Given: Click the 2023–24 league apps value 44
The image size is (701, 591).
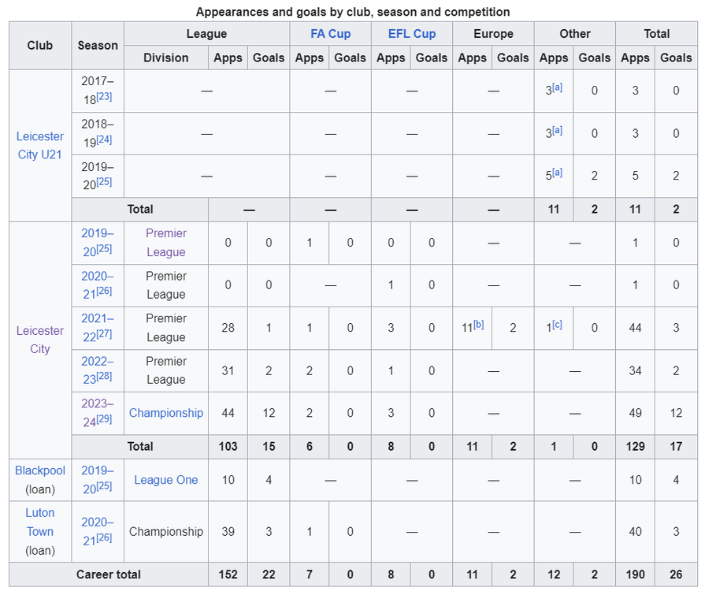Looking at the screenshot, I should [x=228, y=413].
